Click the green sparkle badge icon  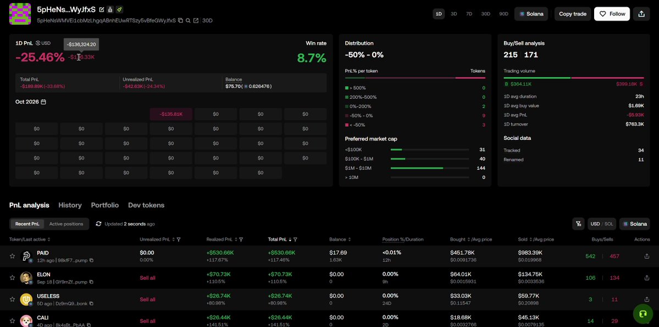(119, 9)
